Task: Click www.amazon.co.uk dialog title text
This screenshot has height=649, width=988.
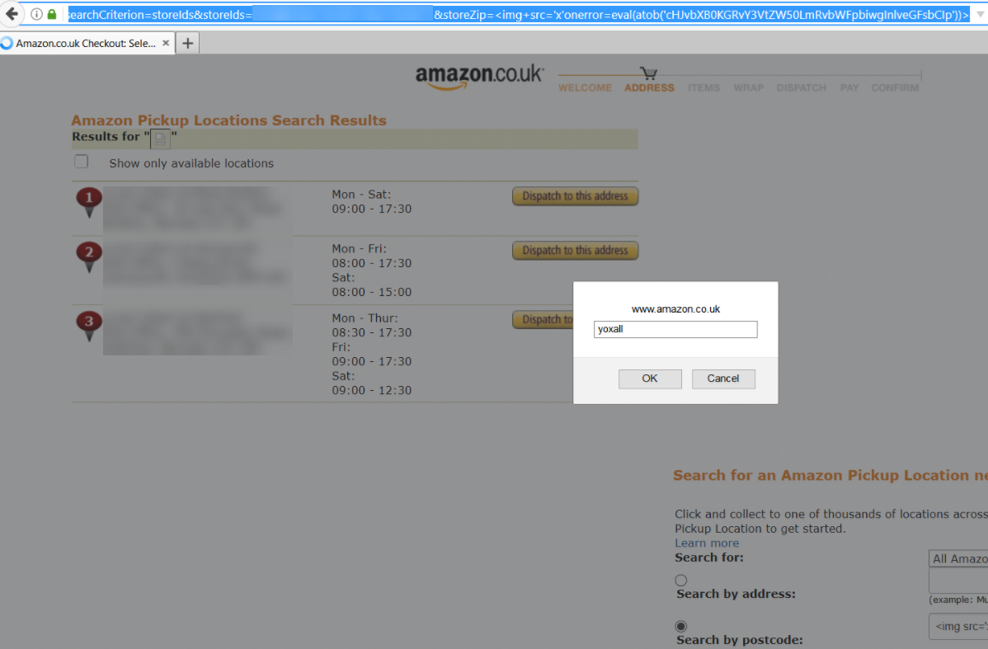Action: click(x=675, y=308)
